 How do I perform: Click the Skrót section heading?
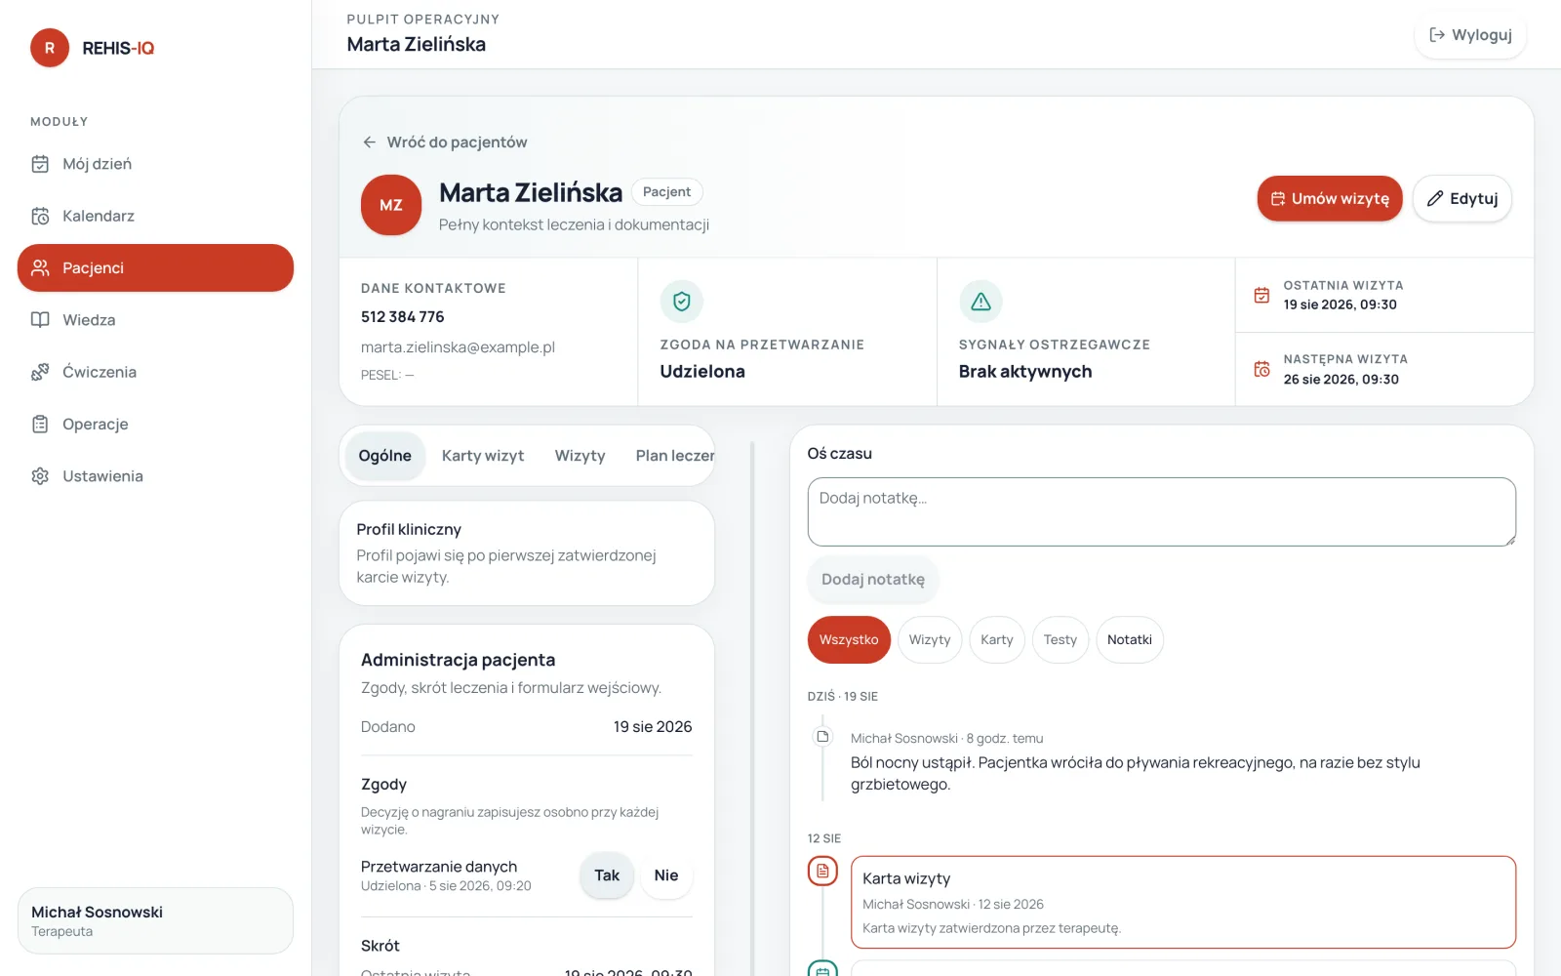tap(380, 946)
